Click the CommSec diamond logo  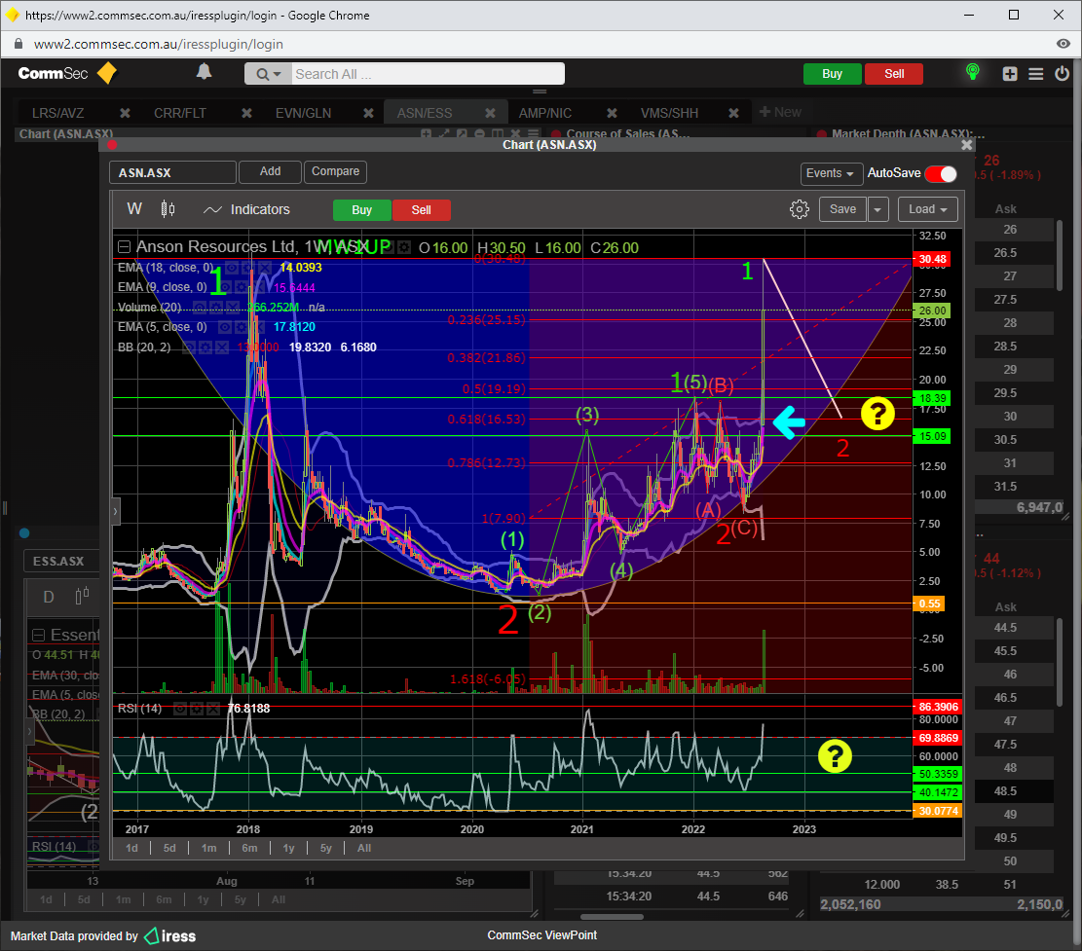(107, 73)
